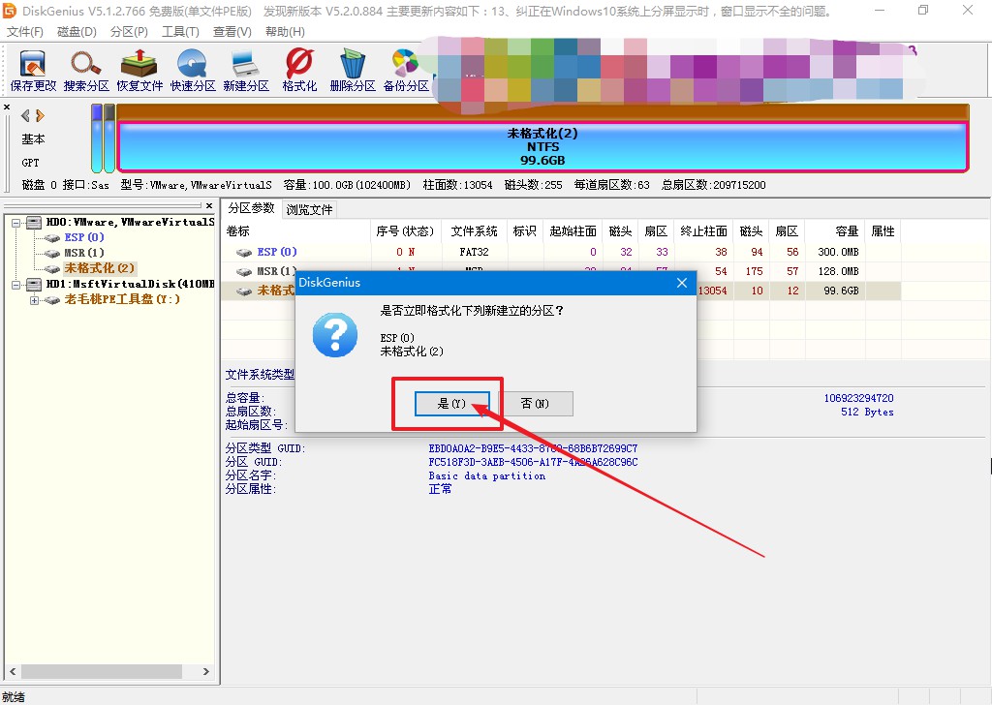This screenshot has height=705, width=992.
Task: Start Quick Partition (快速分区) tool
Action: (x=193, y=70)
